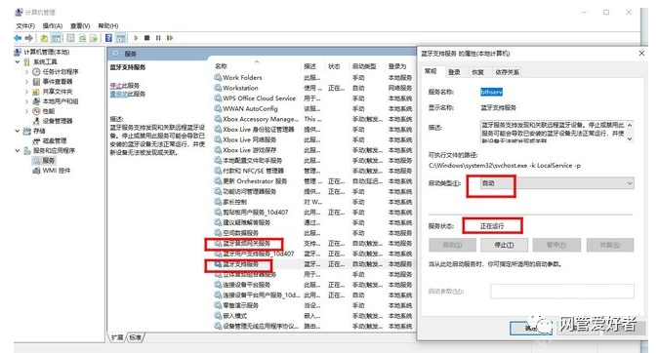Click the 启动参数 input field
This screenshot has width=658, height=353.
click(x=562, y=292)
